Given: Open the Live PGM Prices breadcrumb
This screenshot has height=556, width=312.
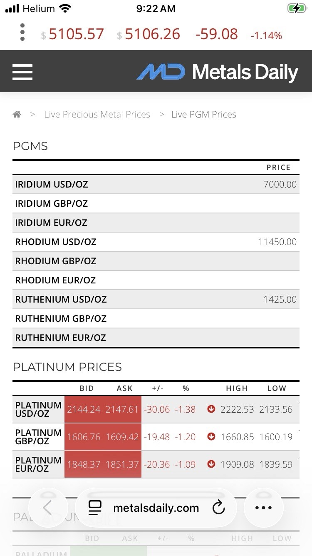Looking at the screenshot, I should coord(204,115).
